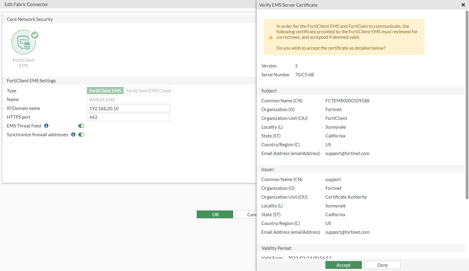Click the issuer email support@fortinet.com
This screenshot has width=469, height=271.
tap(347, 232)
